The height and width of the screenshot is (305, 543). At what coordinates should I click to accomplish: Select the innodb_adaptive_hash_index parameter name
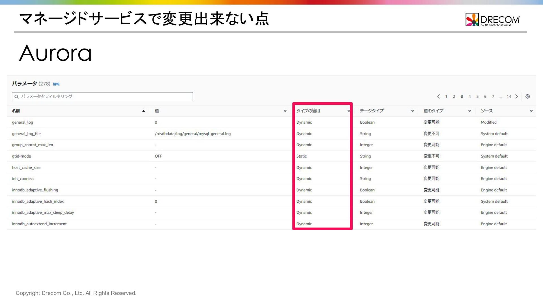(38, 201)
